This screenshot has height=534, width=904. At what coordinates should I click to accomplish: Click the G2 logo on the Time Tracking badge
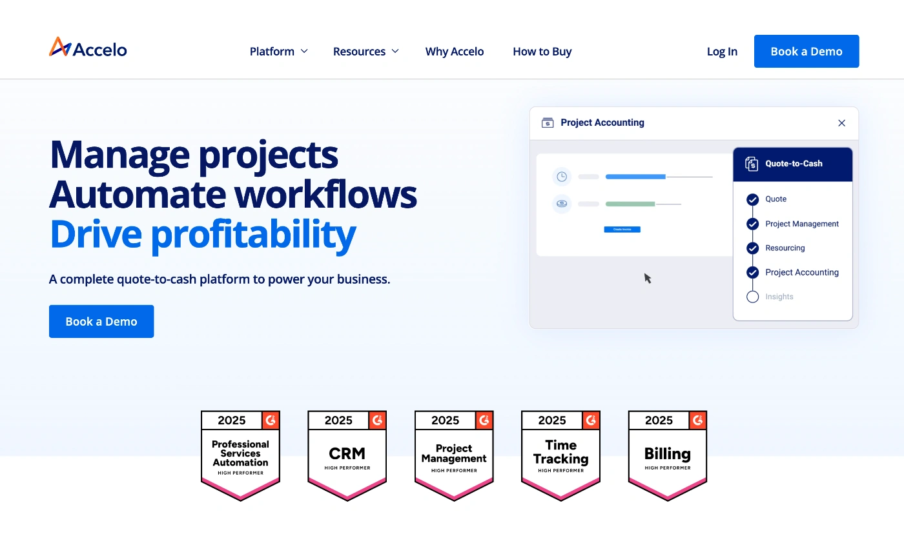[x=591, y=420]
